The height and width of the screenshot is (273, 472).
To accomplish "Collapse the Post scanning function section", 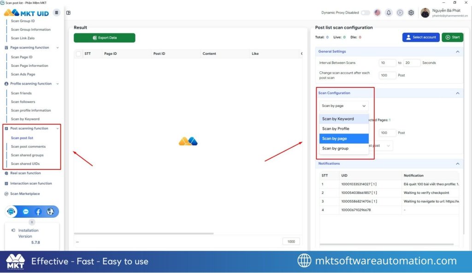I will (58, 128).
